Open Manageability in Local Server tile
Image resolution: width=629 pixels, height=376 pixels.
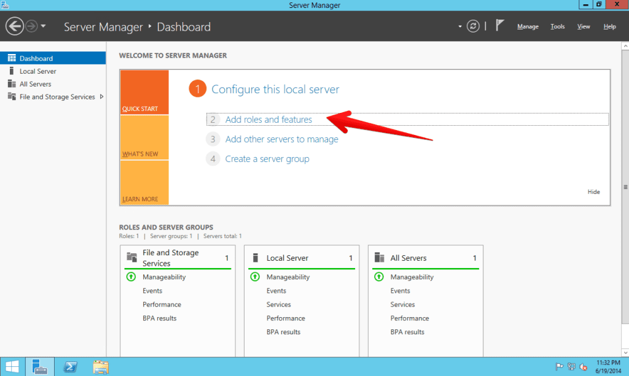click(288, 277)
